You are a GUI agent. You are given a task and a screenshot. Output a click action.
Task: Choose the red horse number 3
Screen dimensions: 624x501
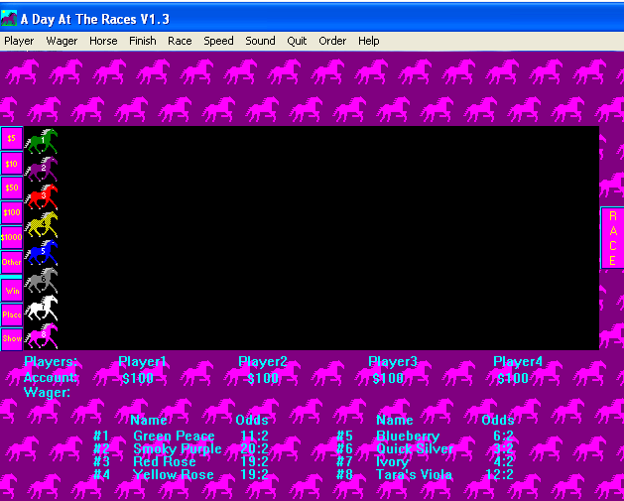pyautogui.click(x=41, y=196)
